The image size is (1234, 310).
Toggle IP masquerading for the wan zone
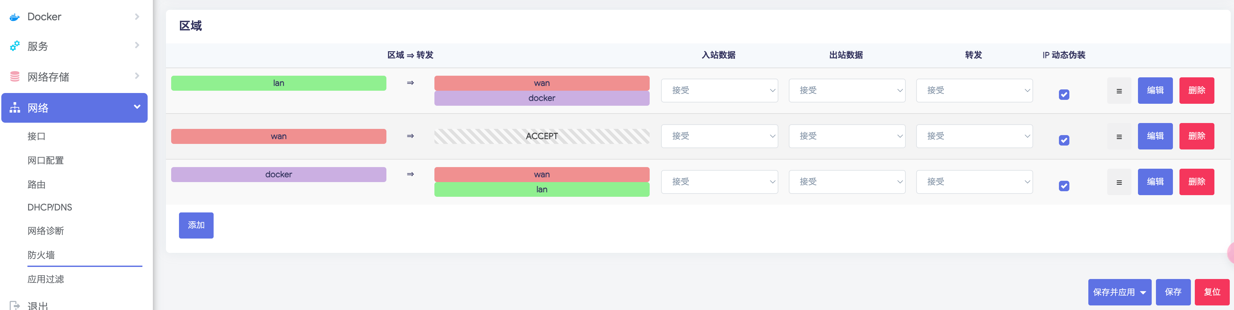pyautogui.click(x=1064, y=140)
